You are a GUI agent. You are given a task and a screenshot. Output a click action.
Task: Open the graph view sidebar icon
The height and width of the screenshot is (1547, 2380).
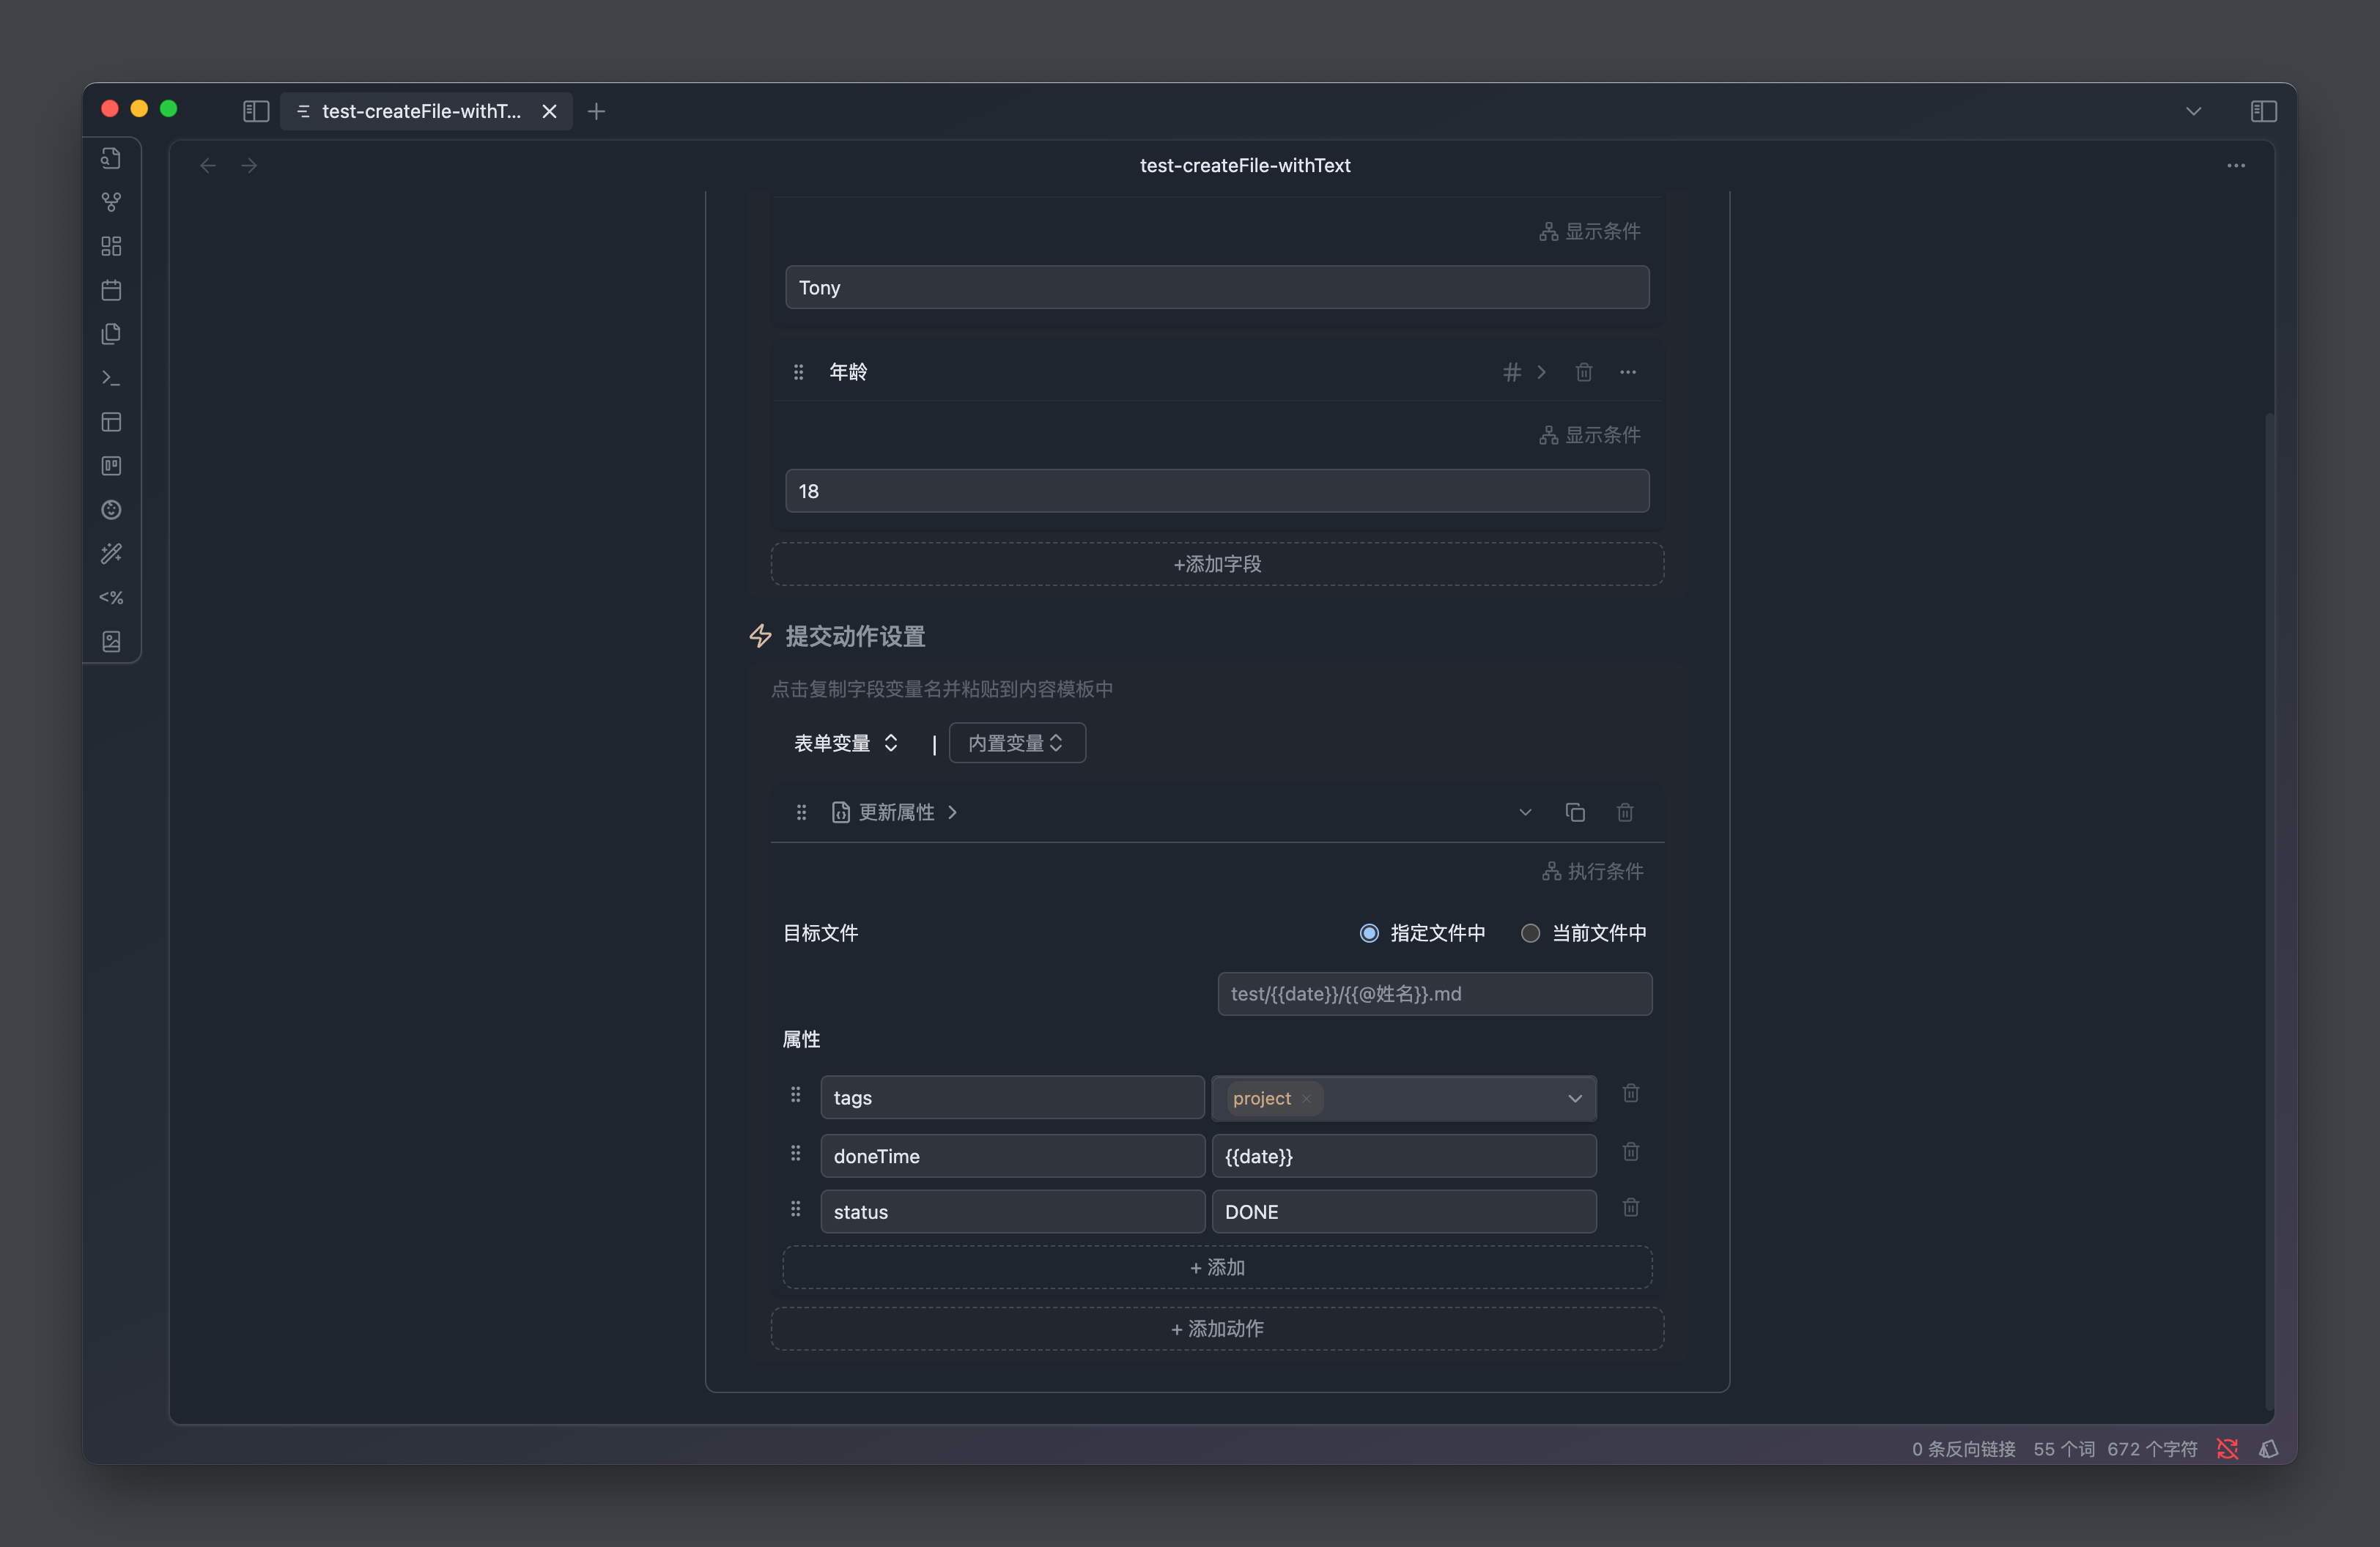[111, 202]
